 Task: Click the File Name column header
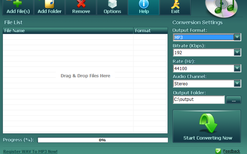pos(68,31)
